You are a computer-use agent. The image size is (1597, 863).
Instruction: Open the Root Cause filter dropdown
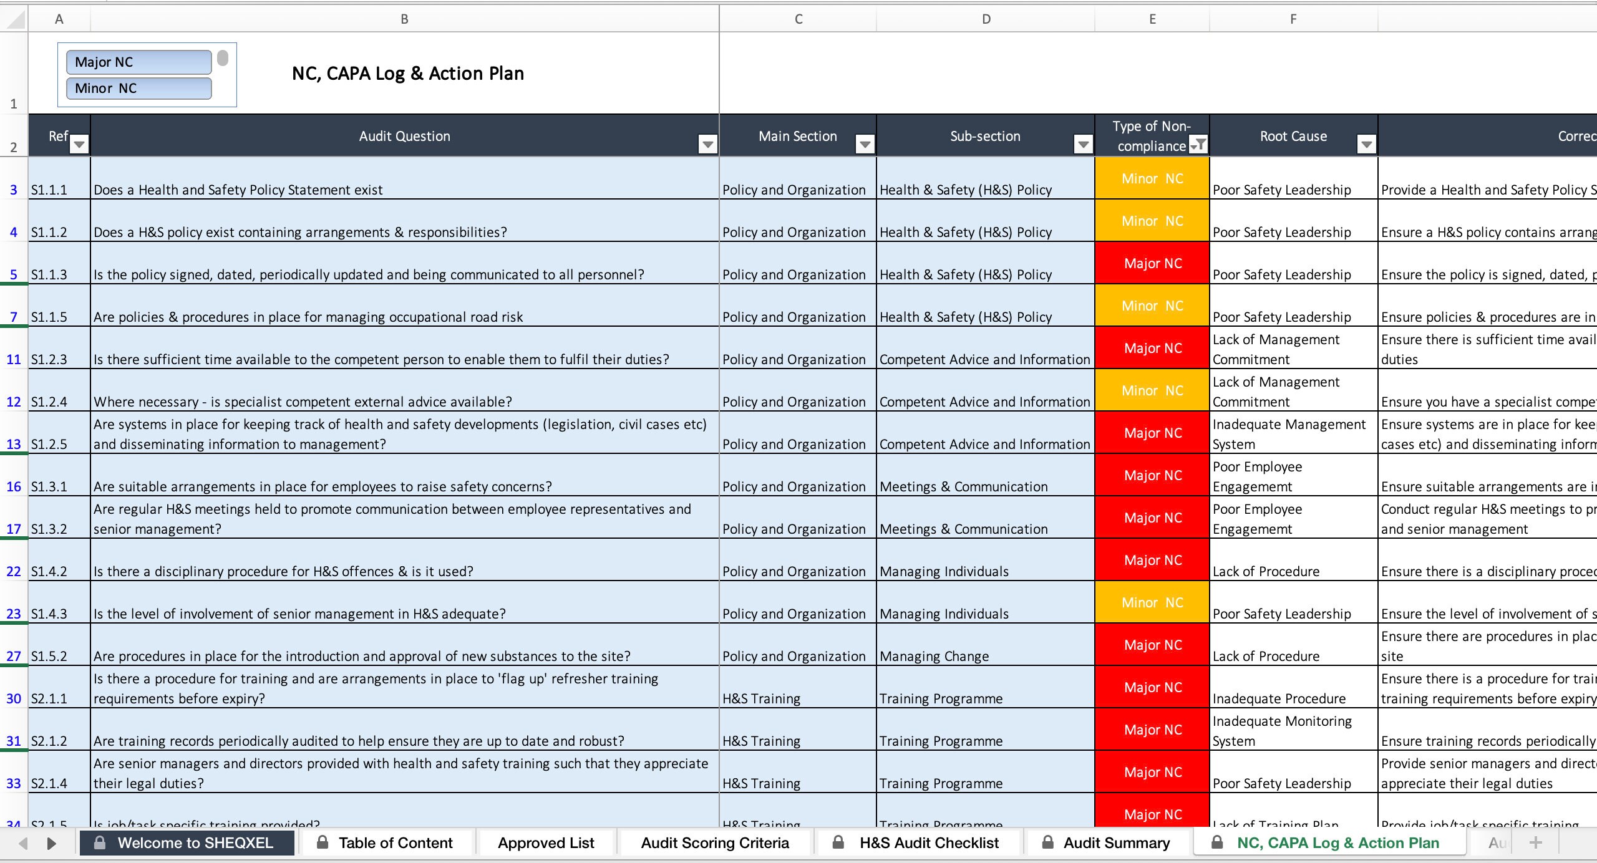(1367, 144)
